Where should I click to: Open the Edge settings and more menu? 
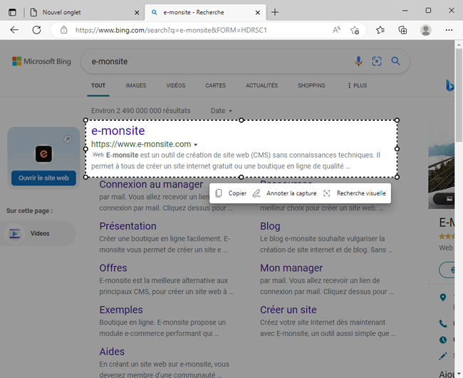pos(449,30)
